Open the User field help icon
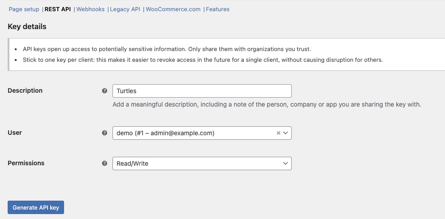 click(x=104, y=133)
